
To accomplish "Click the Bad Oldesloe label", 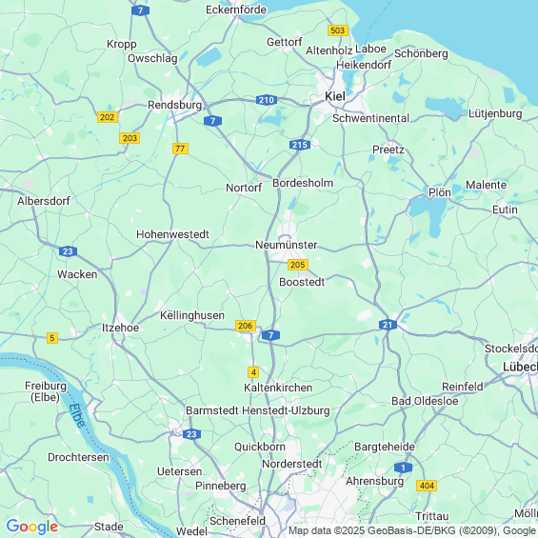I will tap(425, 401).
